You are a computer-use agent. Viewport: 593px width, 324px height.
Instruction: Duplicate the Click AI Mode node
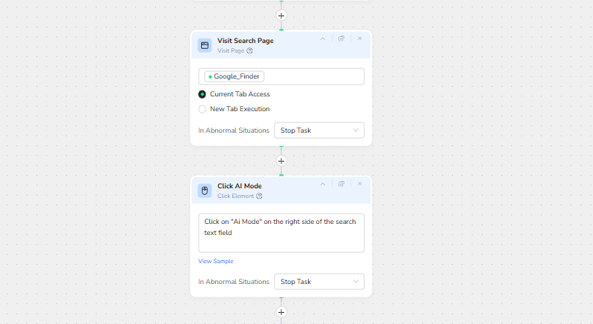tap(341, 184)
